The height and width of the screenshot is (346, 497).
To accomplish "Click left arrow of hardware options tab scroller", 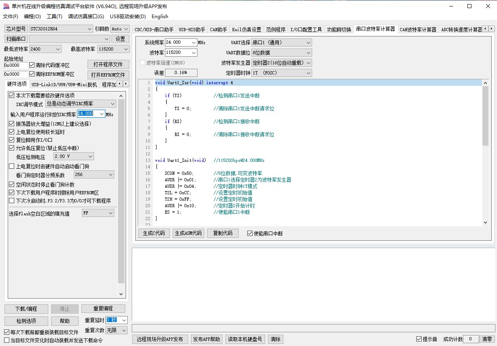I will [120, 84].
